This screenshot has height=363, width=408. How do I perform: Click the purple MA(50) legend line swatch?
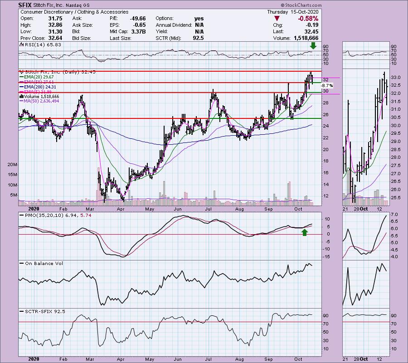(21, 101)
